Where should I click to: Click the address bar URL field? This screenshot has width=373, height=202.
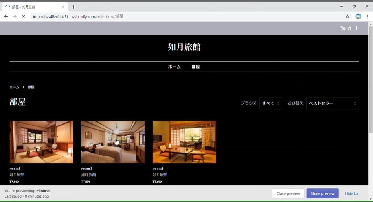190,16
